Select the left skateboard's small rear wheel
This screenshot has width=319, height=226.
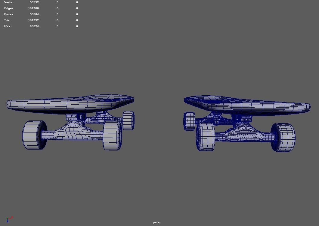coord(129,120)
